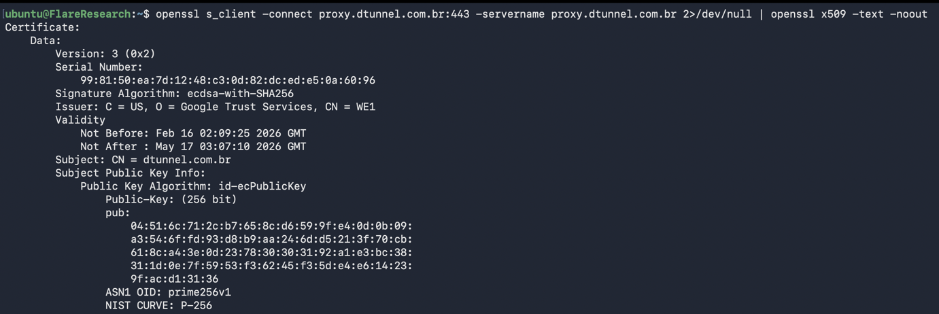Click the proxy.dtunnel.com.br:443 connect argument
This screenshot has width=939, height=314.
click(394, 14)
